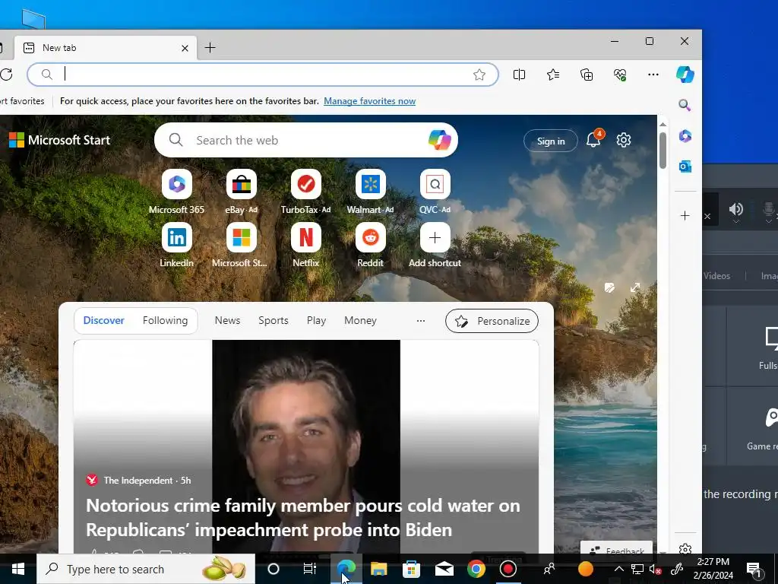Open the TurboTax shortcut tile
Screen dimensions: 778x584
pyautogui.click(x=305, y=191)
